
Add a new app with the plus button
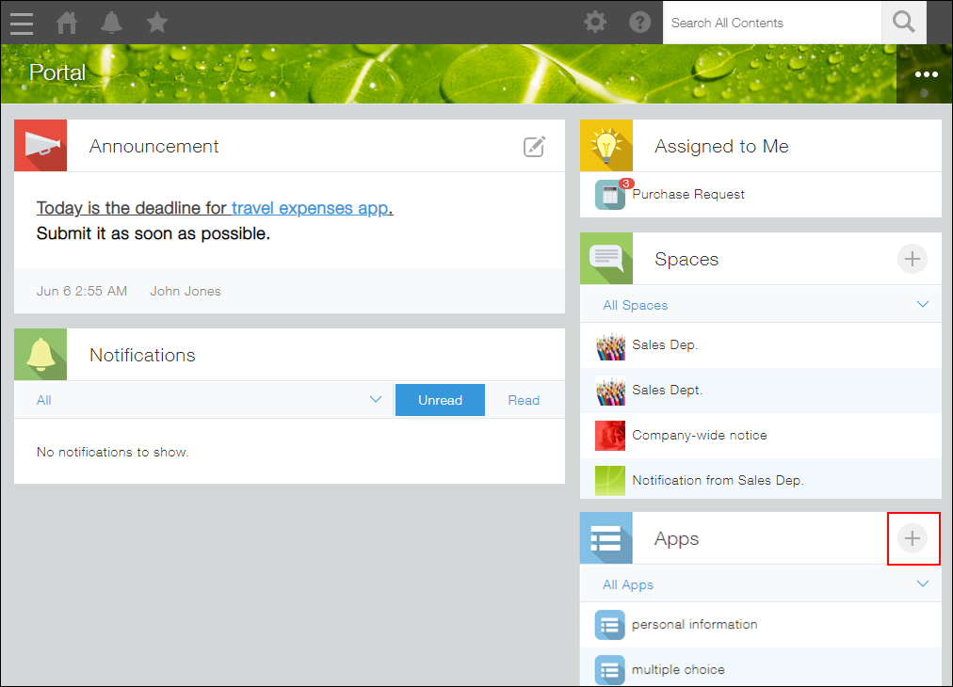tap(912, 537)
